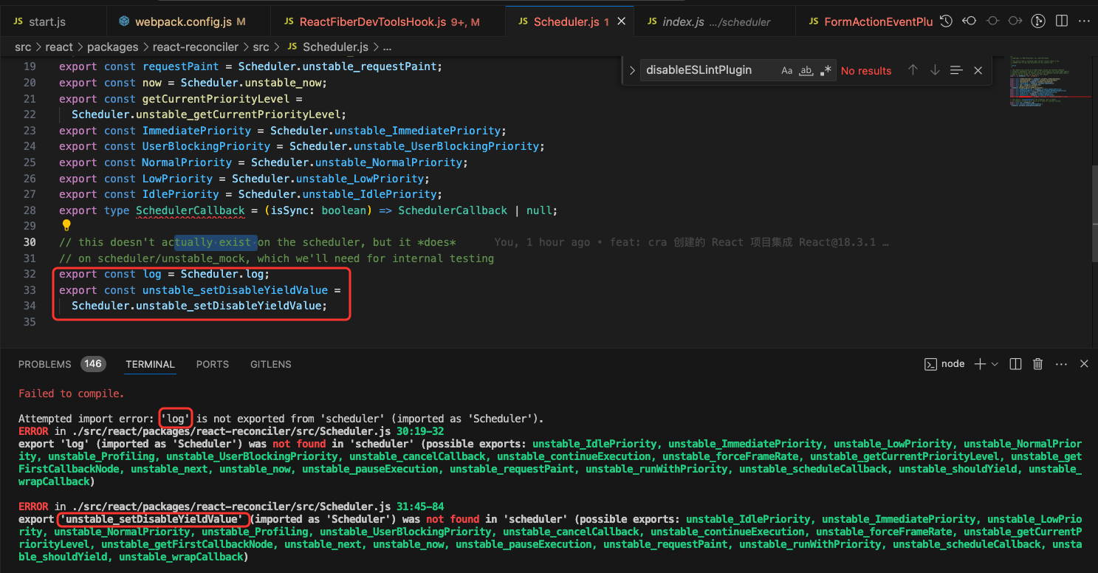Image resolution: width=1098 pixels, height=573 pixels.
Task: Select the TERMINAL panel tab
Action: click(x=150, y=364)
